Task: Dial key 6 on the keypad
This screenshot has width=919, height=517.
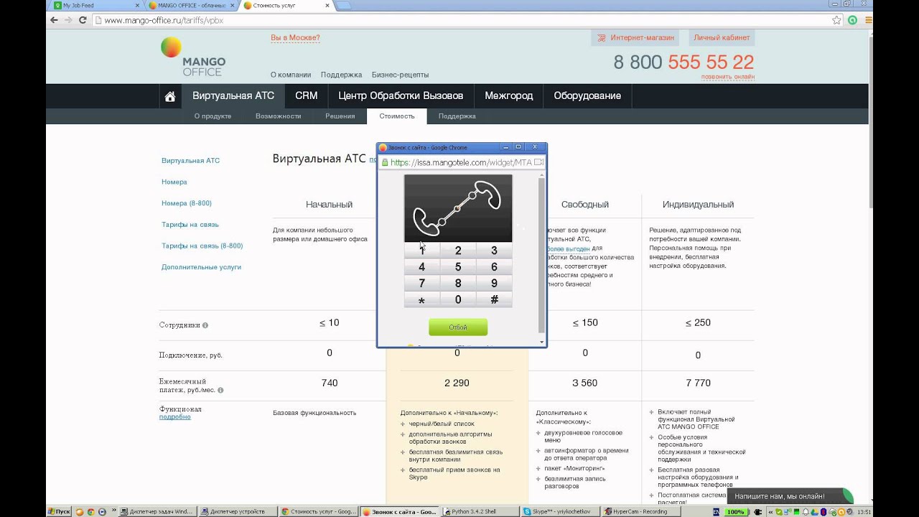Action: click(494, 267)
